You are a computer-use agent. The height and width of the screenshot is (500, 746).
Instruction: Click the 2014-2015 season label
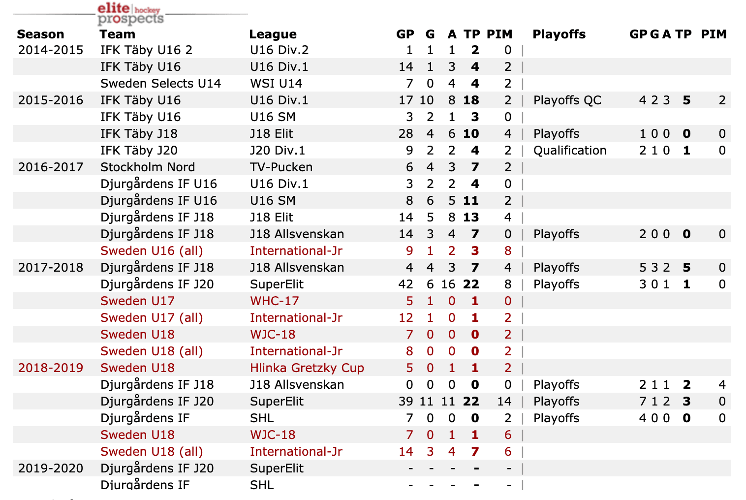click(51, 50)
